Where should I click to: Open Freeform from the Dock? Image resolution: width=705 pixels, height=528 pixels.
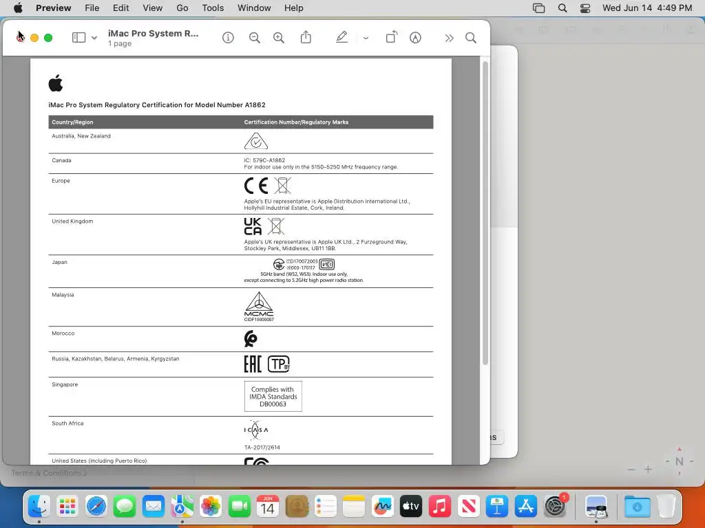pos(383,507)
